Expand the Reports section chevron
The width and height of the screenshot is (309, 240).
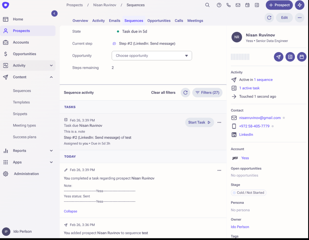pos(51,151)
